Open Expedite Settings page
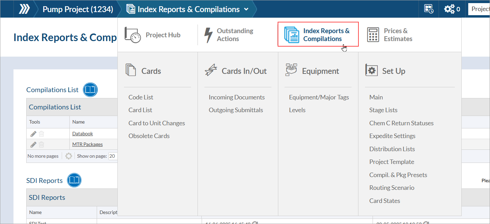 click(x=392, y=136)
